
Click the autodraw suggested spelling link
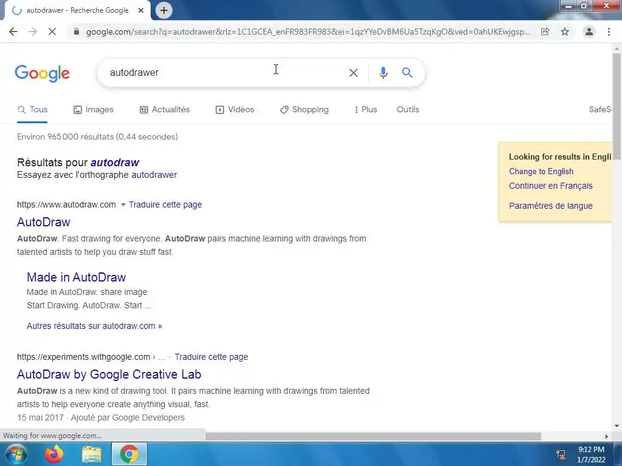tap(115, 163)
